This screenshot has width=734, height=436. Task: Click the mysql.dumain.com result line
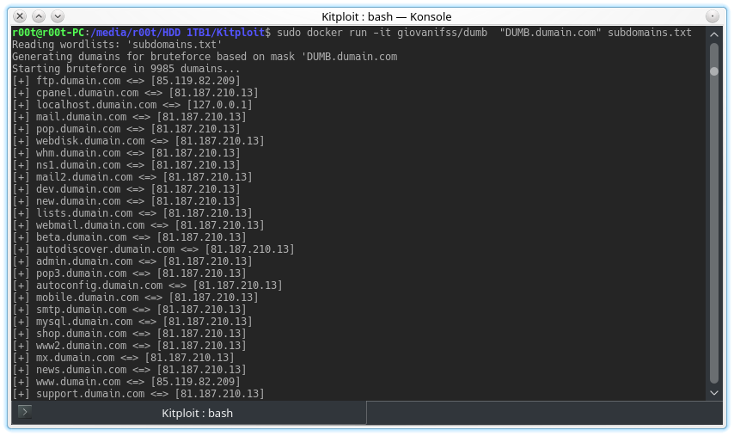coord(132,322)
